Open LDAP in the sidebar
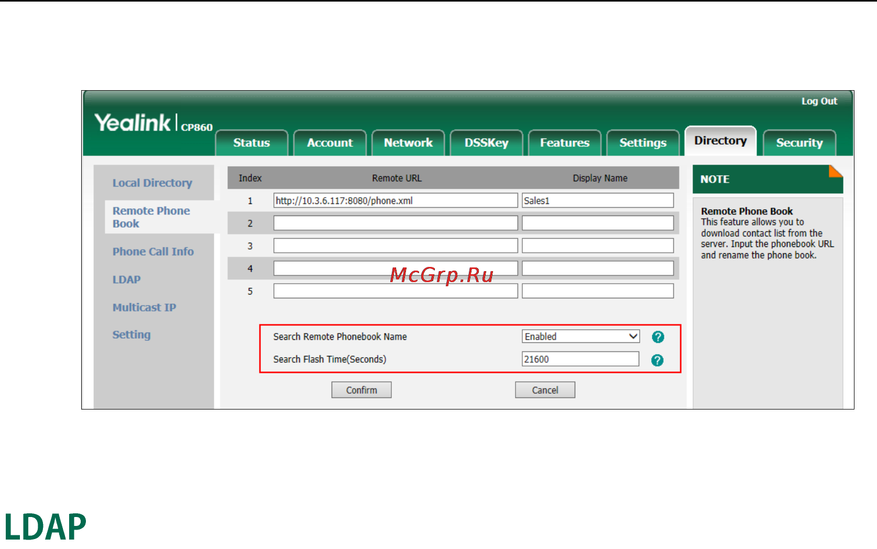Screen dimensions: 877x549 tap(126, 279)
